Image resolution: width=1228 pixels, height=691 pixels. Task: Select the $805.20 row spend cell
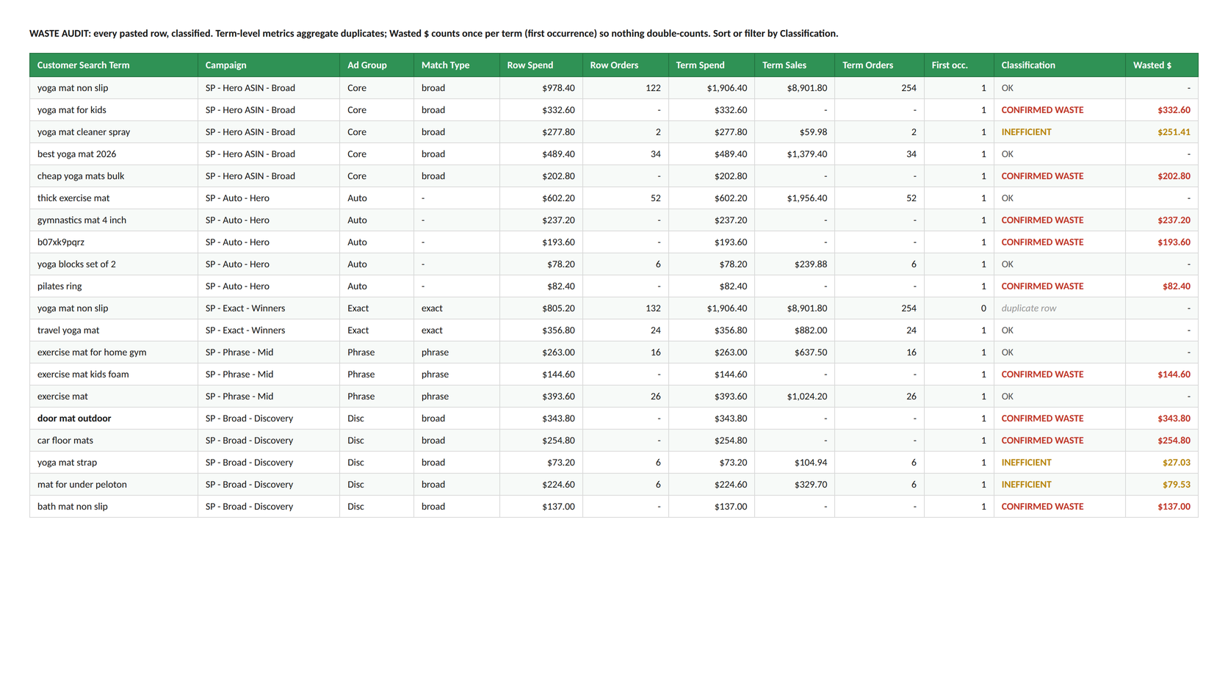pos(541,308)
